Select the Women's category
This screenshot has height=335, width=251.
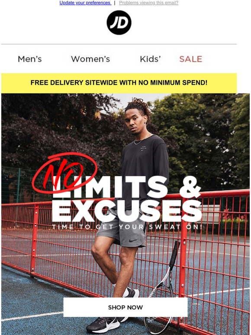coord(90,59)
